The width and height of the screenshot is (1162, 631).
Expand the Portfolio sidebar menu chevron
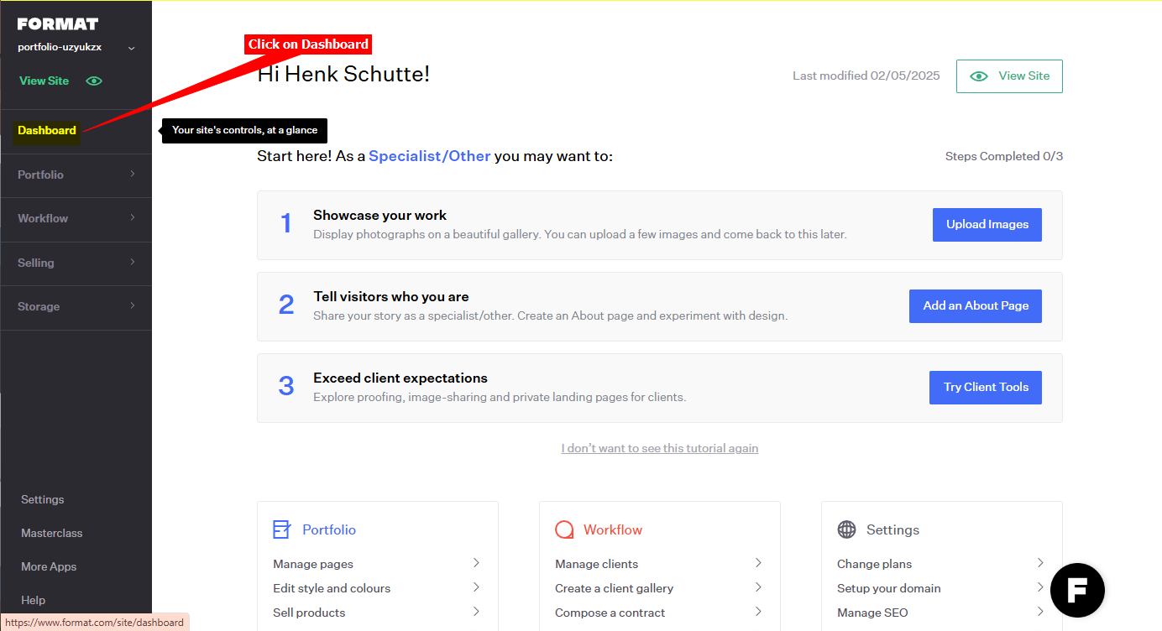pos(133,174)
